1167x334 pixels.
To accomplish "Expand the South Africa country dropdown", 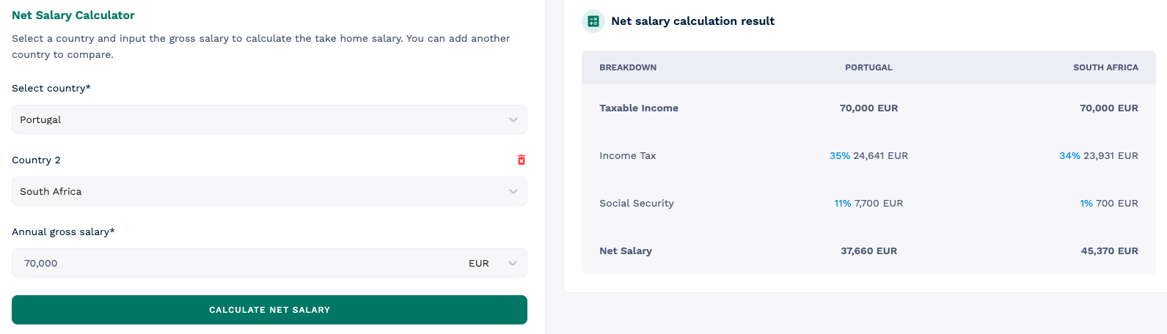I will (x=268, y=191).
